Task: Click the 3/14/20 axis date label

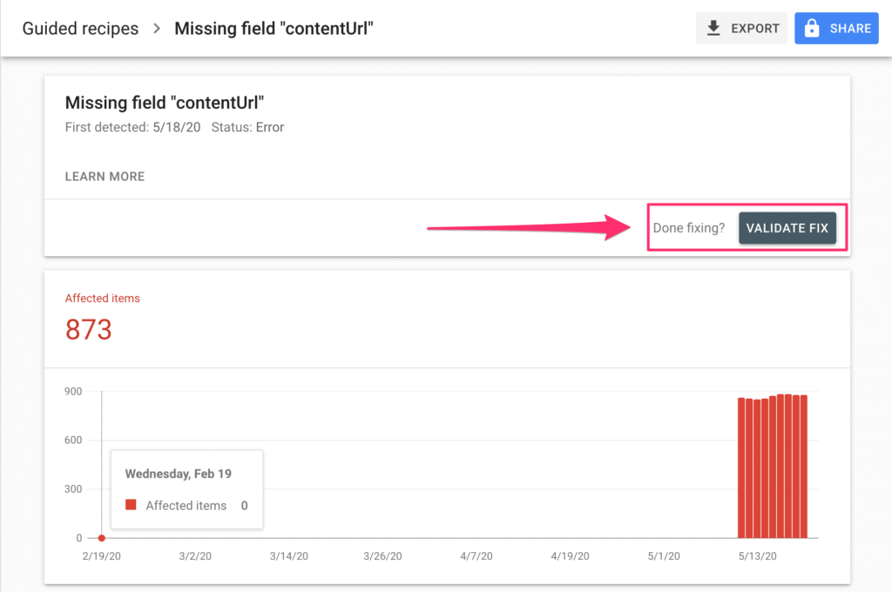Action: coord(289,556)
